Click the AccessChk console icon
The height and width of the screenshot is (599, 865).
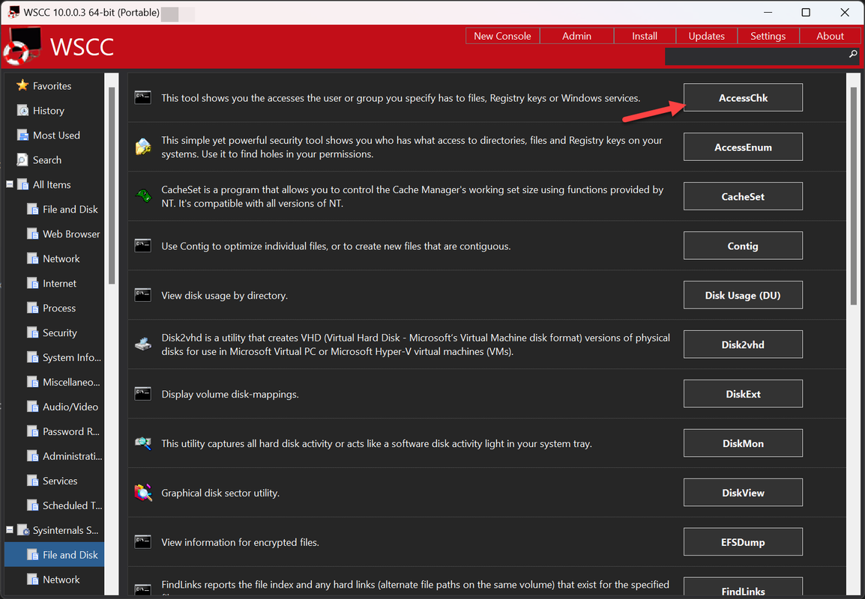coord(143,97)
